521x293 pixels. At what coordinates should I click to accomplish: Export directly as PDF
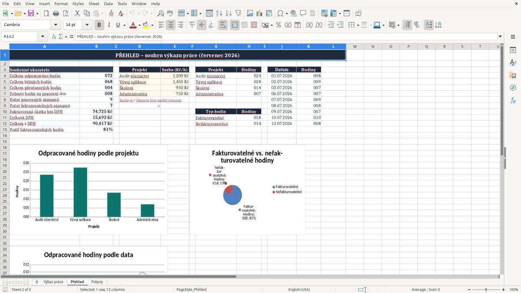click(46, 13)
